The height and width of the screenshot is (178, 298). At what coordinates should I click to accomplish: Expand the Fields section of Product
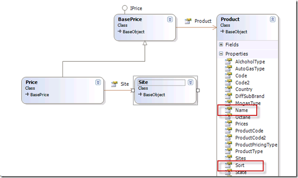tap(221, 44)
